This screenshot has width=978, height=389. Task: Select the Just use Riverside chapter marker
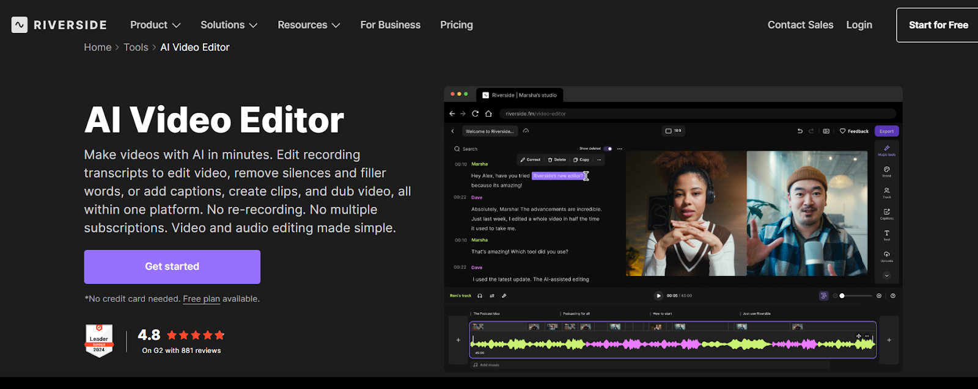(x=756, y=314)
